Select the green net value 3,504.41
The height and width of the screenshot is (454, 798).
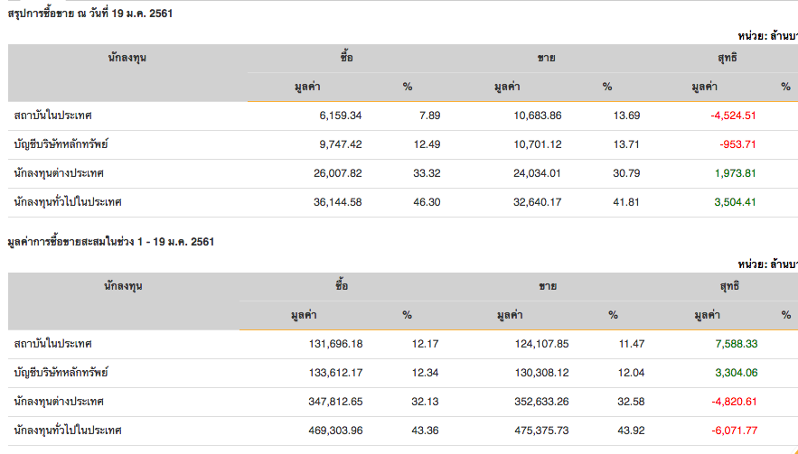pos(735,202)
